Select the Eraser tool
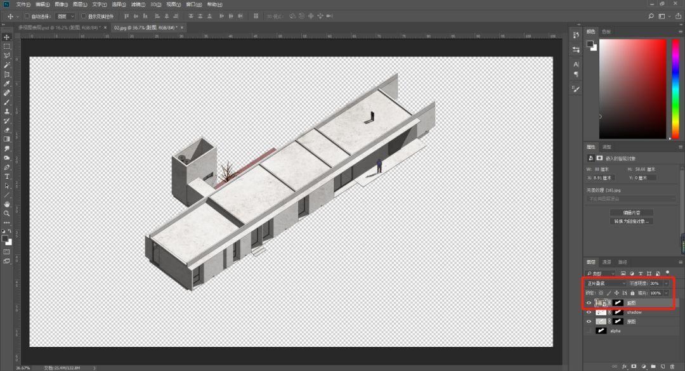 tap(6, 130)
